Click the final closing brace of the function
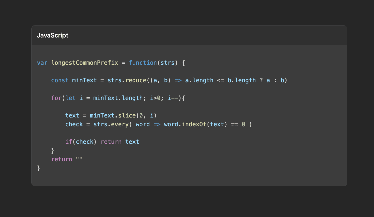Screen dimensions: 374x217 click(39, 168)
